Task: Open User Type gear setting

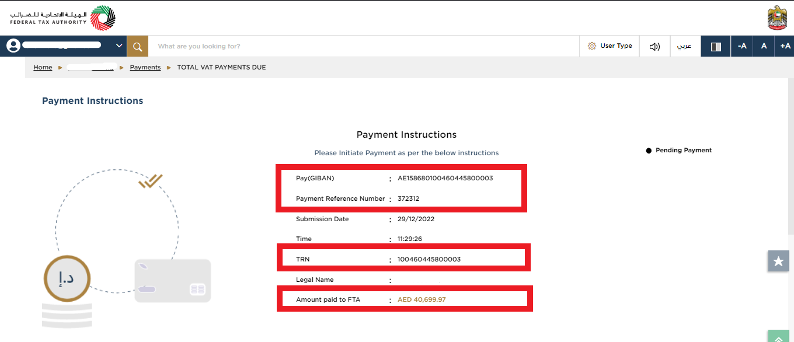Action: (x=610, y=46)
